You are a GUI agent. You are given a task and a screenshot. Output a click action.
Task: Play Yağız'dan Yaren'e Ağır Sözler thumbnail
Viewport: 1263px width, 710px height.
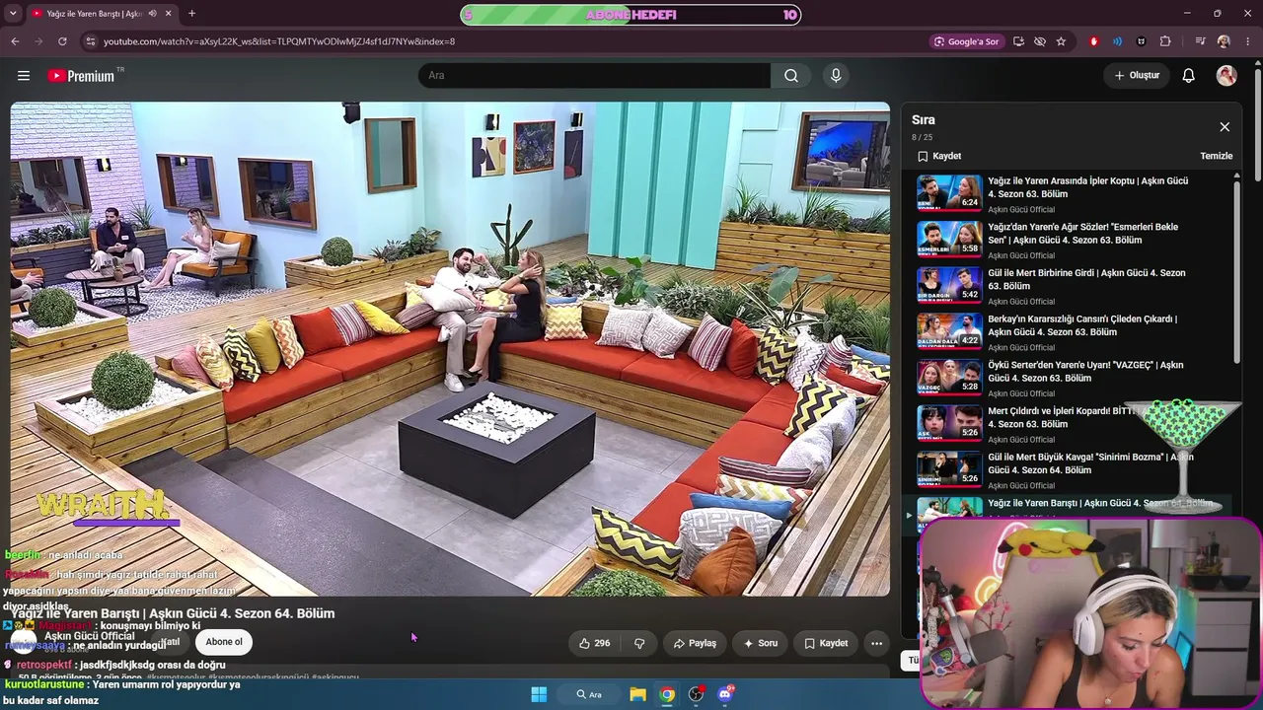[x=950, y=239]
